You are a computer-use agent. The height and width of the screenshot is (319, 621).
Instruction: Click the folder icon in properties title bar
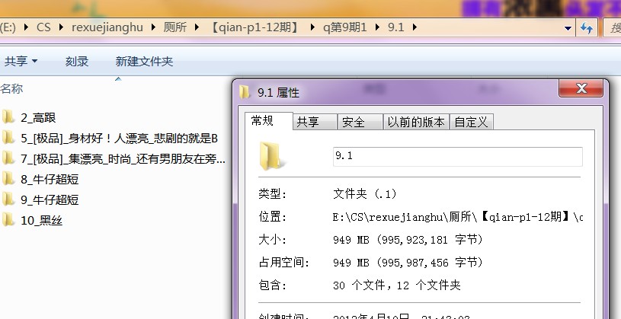point(245,92)
